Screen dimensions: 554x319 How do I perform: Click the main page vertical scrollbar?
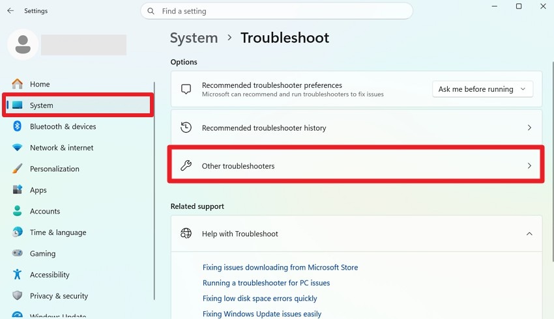tap(553, 161)
